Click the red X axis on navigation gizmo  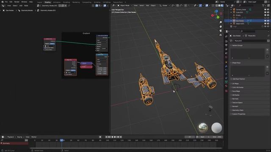[213, 16]
